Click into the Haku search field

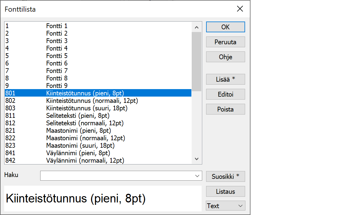point(117,176)
